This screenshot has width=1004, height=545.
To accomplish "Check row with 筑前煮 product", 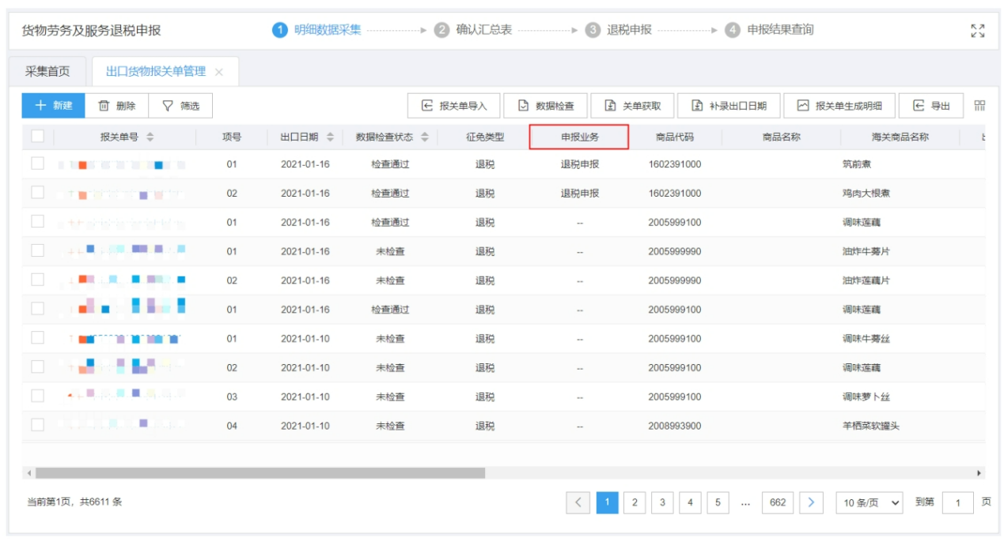I will (37, 163).
